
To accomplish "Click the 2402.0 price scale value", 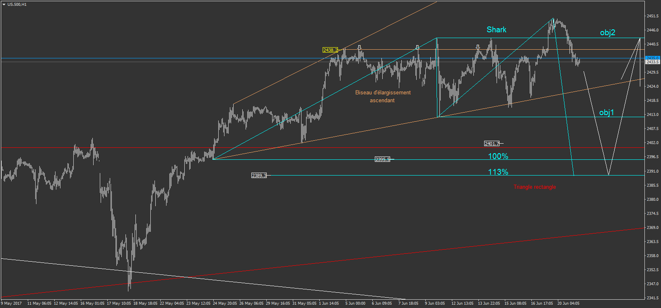I will (x=652, y=143).
